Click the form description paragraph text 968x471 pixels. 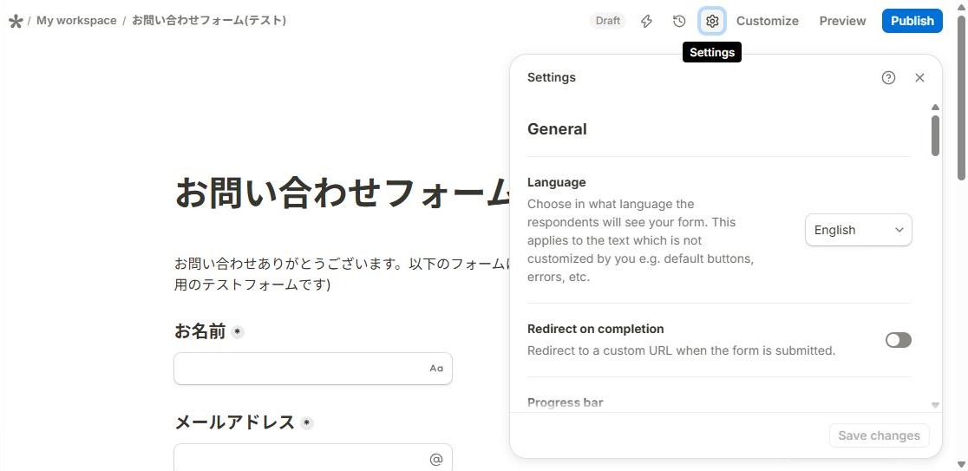[x=343, y=275]
